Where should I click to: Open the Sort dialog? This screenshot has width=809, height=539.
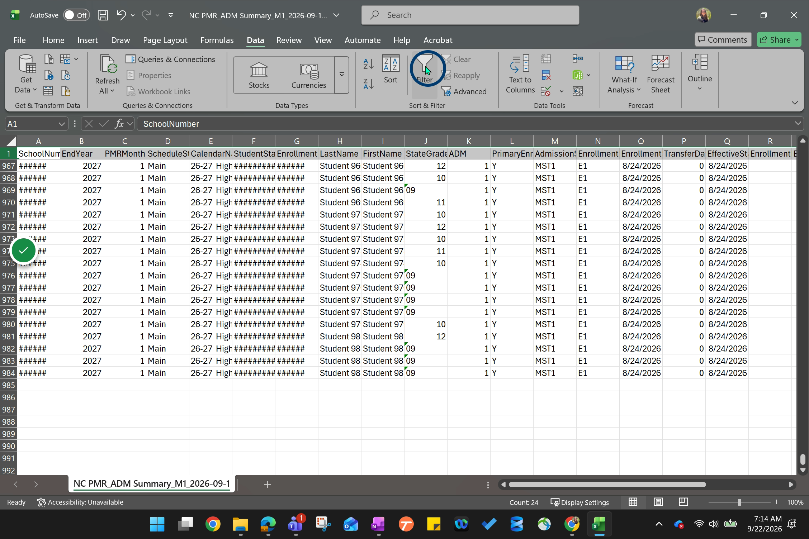[x=391, y=70]
